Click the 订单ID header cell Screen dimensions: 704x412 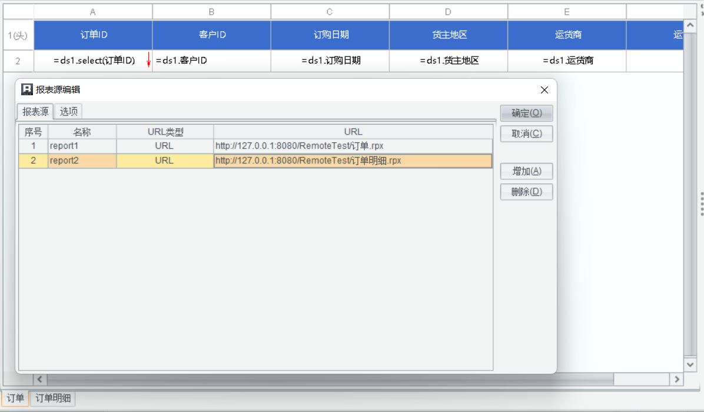(93, 35)
